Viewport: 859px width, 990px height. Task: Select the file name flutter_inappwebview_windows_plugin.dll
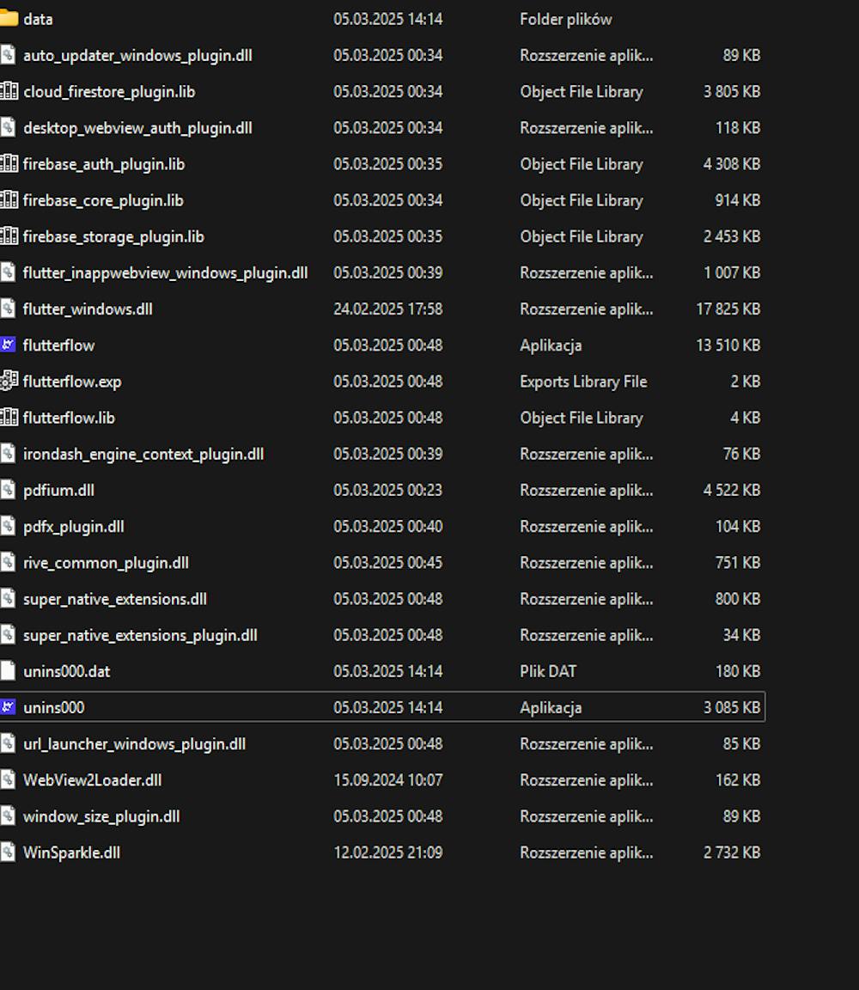(166, 272)
